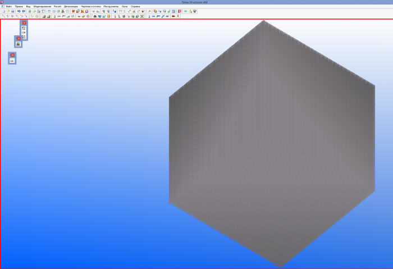Image resolution: width=393 pixels, height=269 pixels.
Task: Open the Чертежи и отчеты menu
Action: [x=91, y=6]
